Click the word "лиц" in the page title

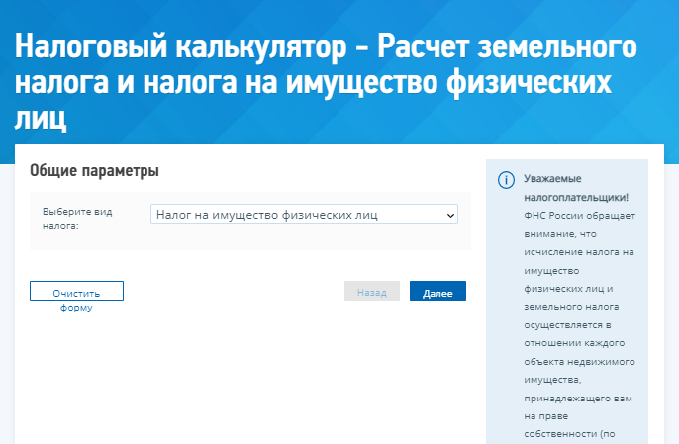[42, 120]
